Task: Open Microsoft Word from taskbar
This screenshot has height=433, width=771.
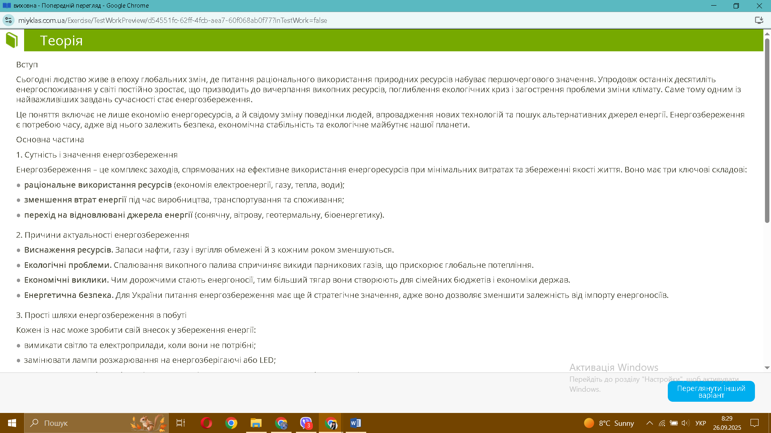Action: [355, 423]
